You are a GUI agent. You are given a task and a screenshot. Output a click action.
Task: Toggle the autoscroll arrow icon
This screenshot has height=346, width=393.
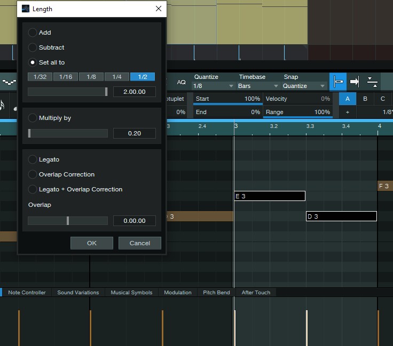(355, 82)
